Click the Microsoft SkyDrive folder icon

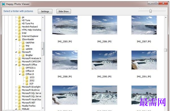[x=19, y=90]
